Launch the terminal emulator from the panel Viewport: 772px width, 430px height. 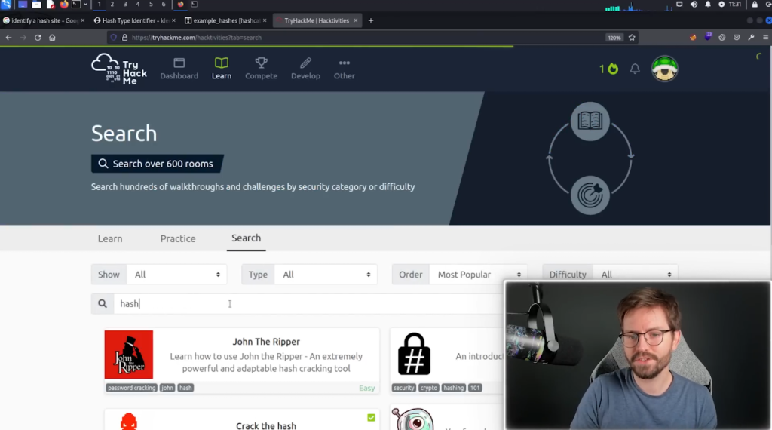pyautogui.click(x=76, y=5)
